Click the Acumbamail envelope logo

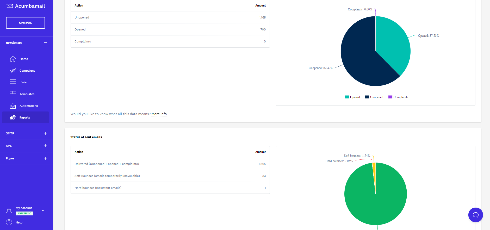click(10, 6)
